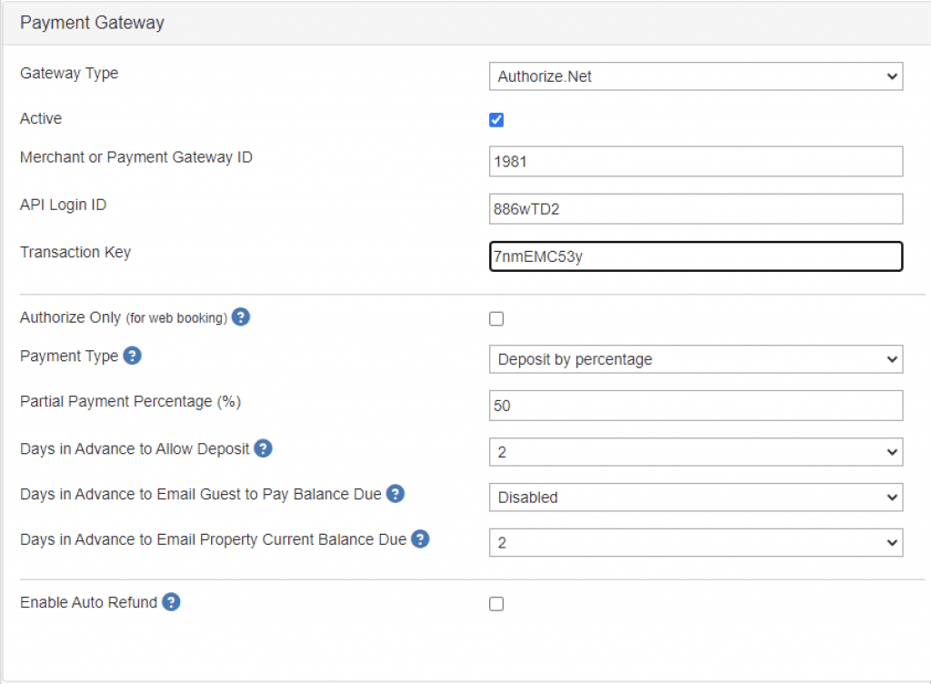Image resolution: width=931 pixels, height=684 pixels.
Task: Click the Enable Auto Refund help icon
Action: [x=171, y=602]
